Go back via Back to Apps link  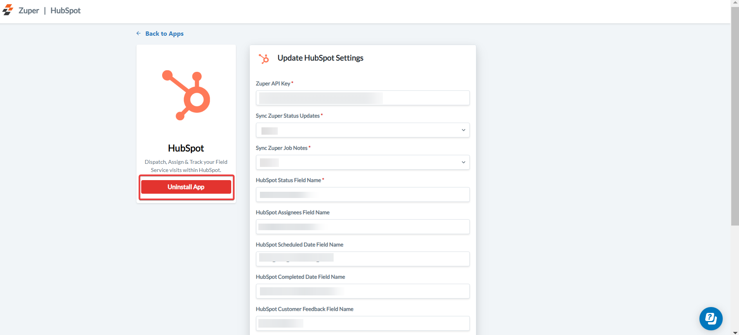[x=164, y=34]
